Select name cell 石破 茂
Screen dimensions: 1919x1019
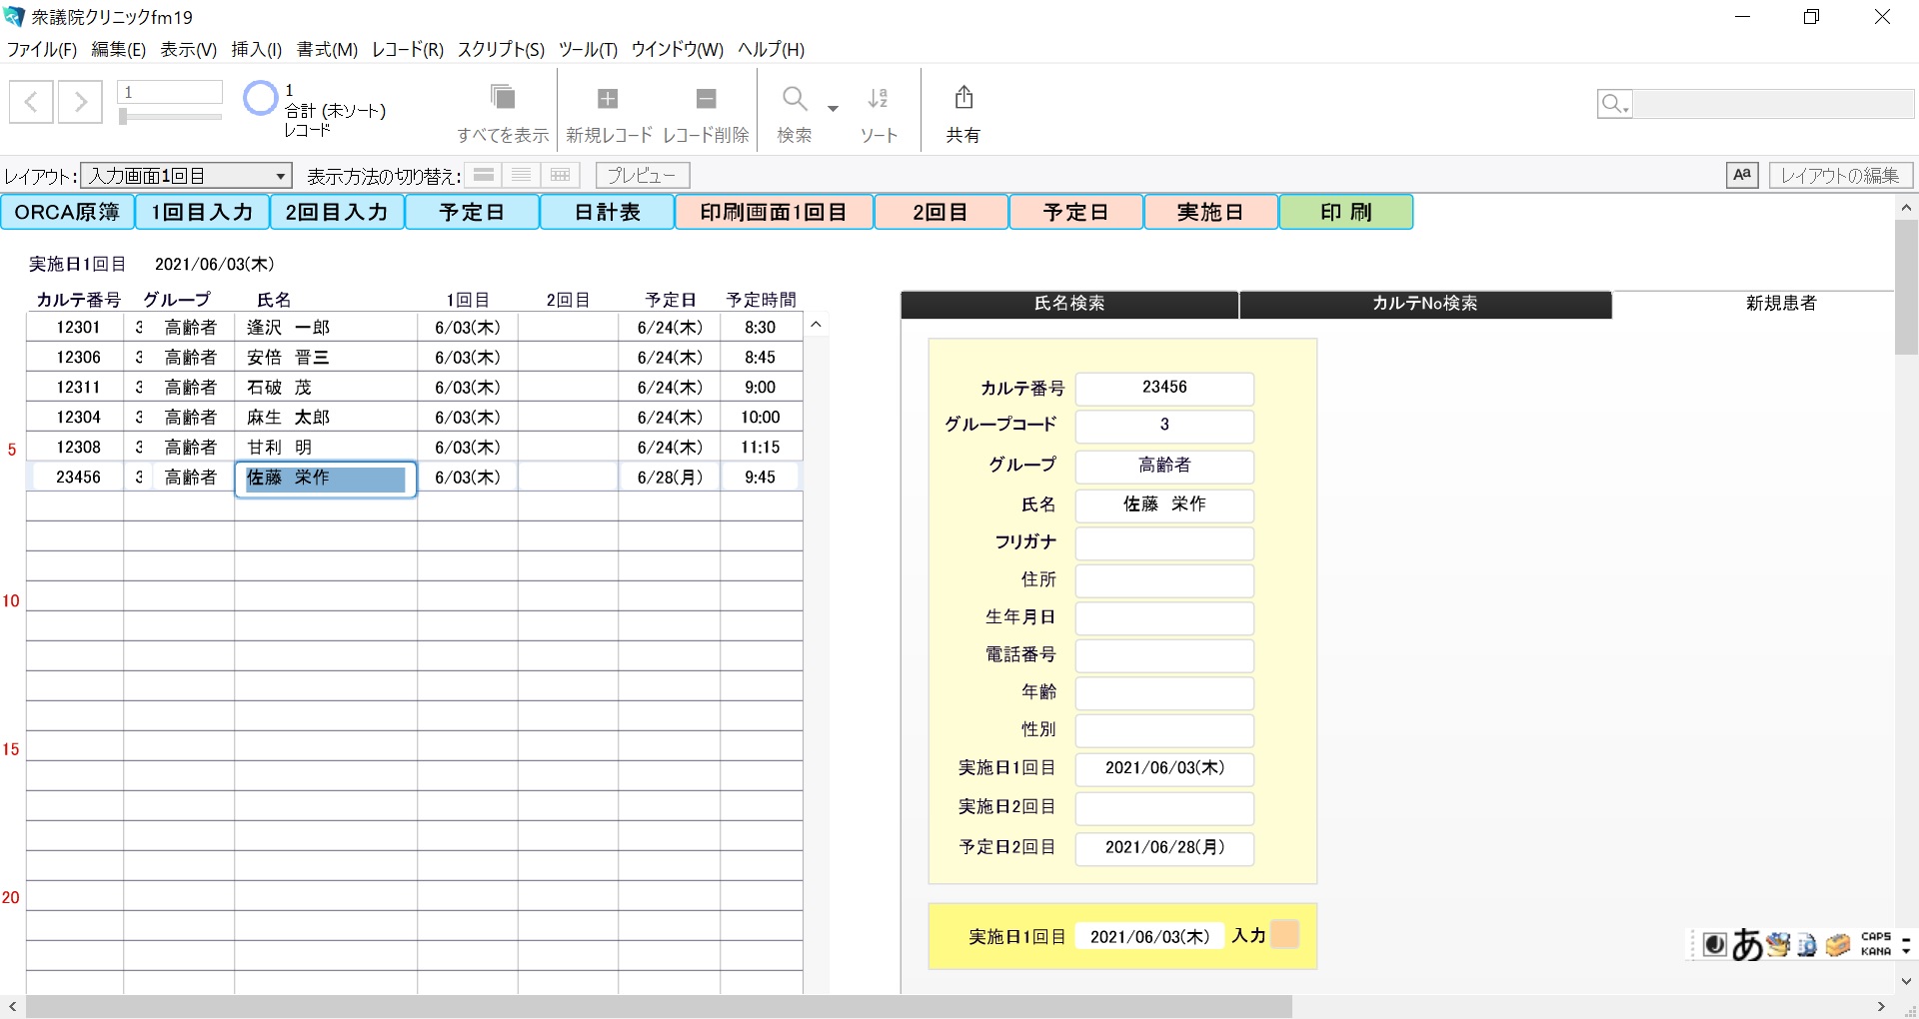(x=326, y=387)
